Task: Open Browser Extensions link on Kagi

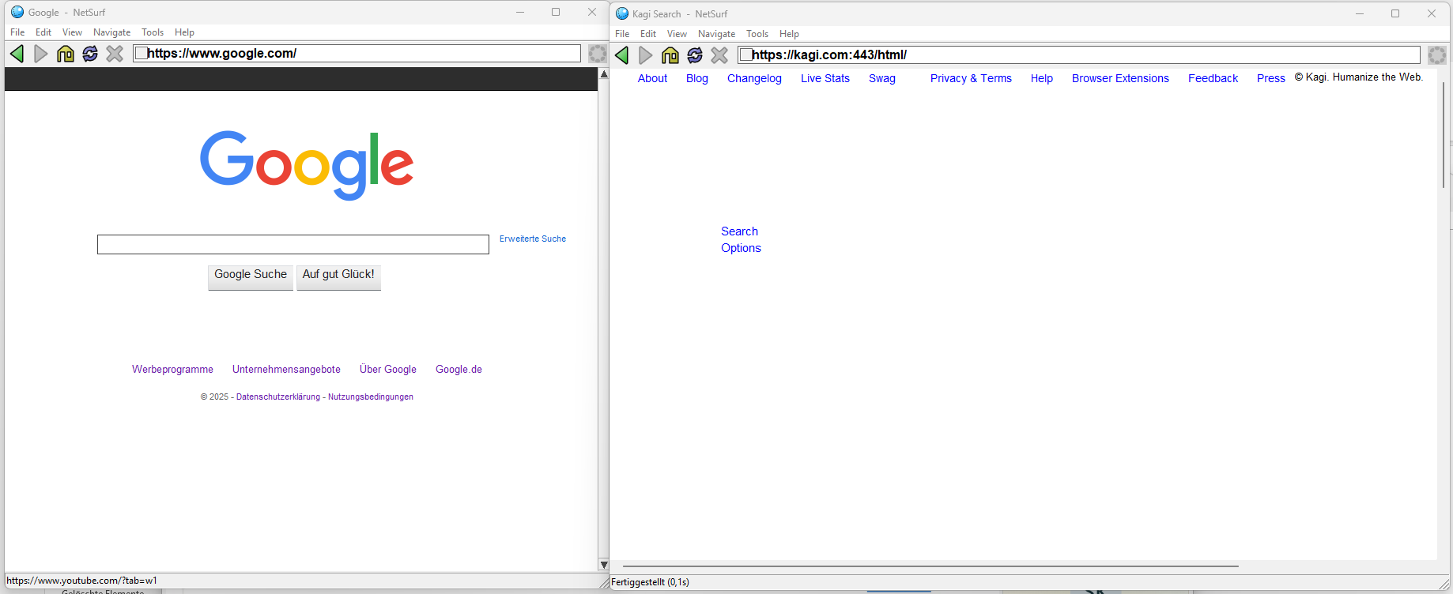Action: tap(1120, 78)
